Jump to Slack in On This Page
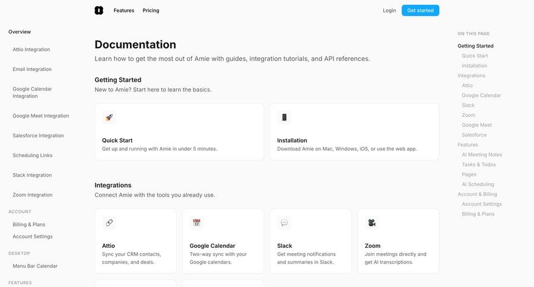The image size is (534, 287). click(x=468, y=105)
